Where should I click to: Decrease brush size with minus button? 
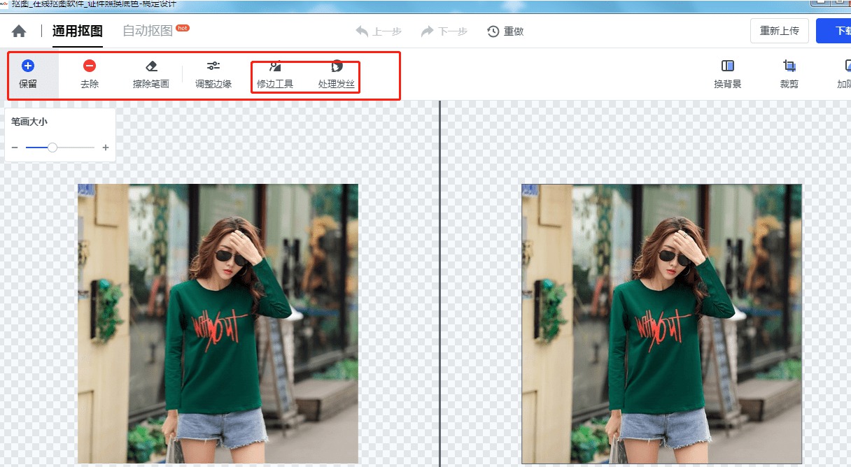click(x=15, y=148)
